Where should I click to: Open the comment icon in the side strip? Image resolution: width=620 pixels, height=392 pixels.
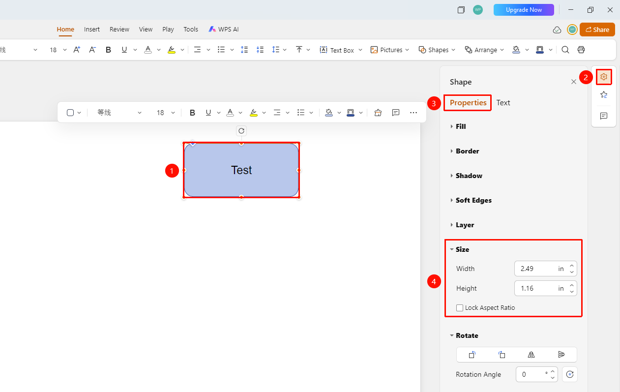604,116
